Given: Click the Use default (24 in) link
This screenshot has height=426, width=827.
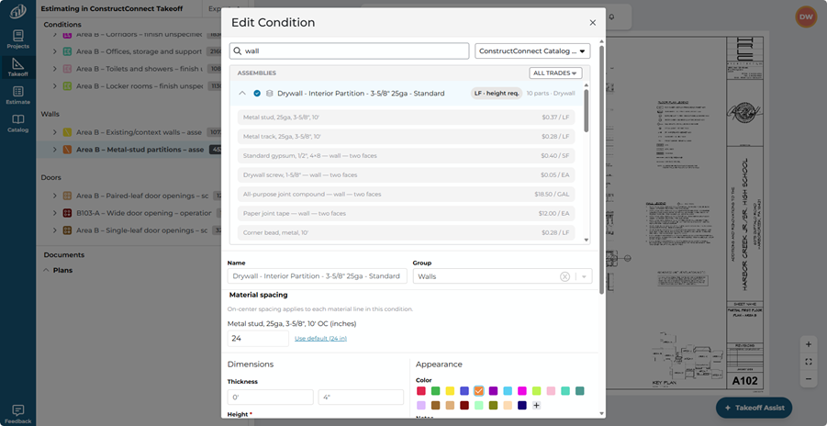Looking at the screenshot, I should (x=320, y=339).
